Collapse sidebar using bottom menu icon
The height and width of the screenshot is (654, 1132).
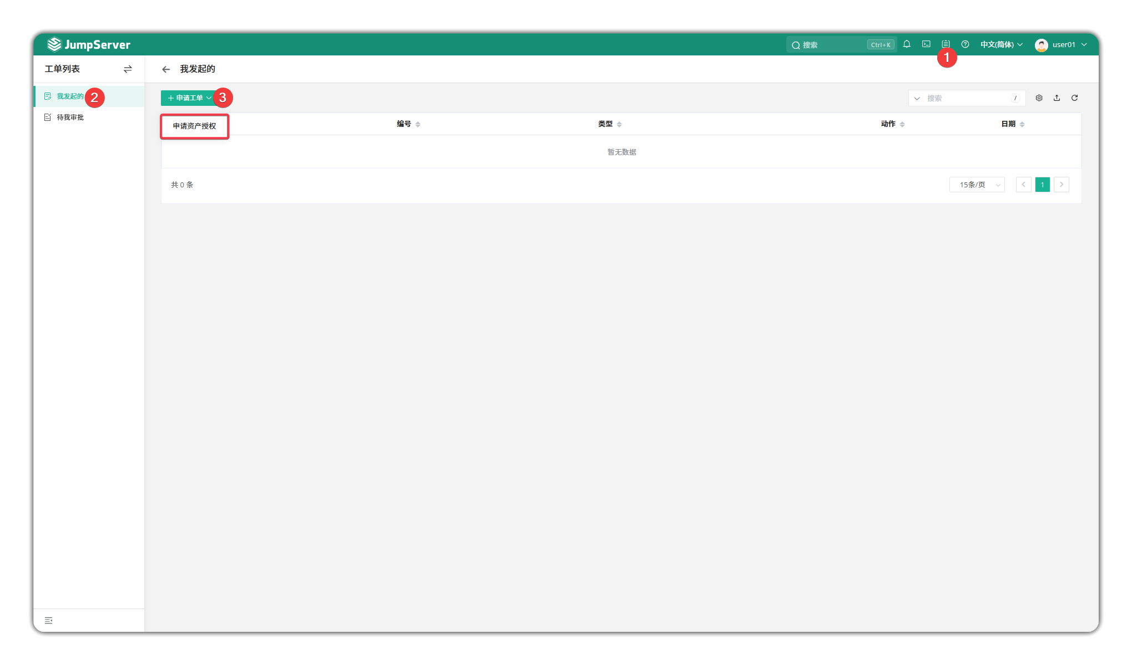(x=49, y=620)
